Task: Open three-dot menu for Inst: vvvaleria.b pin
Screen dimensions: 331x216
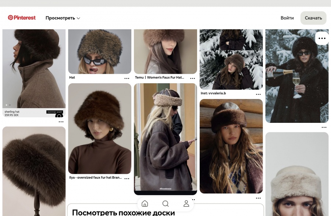Action: tap(258, 94)
